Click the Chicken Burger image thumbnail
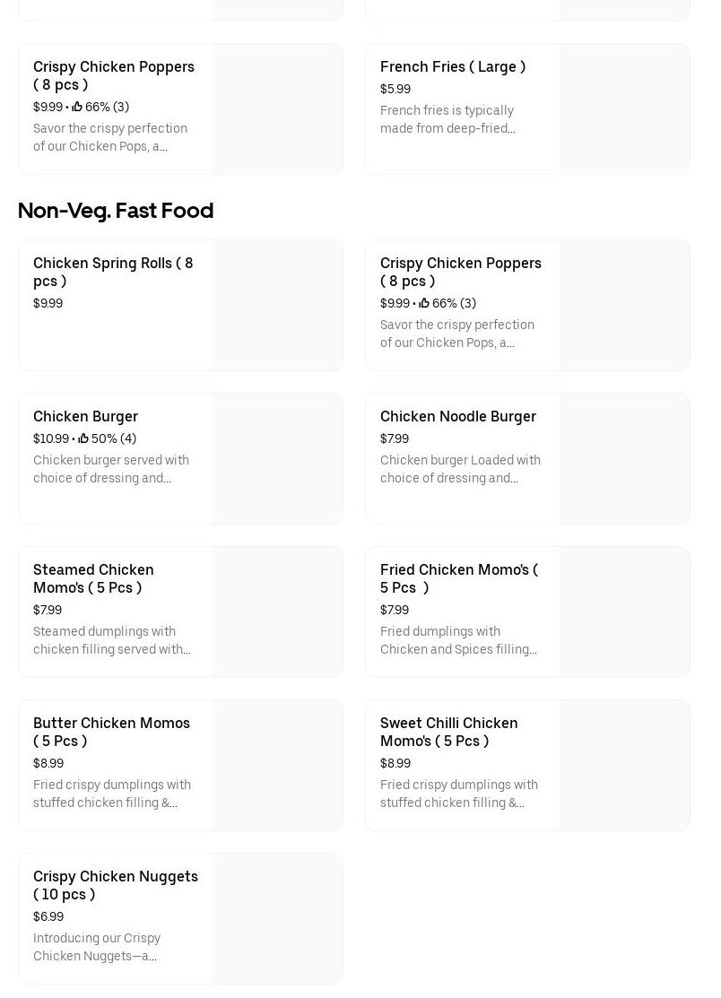Viewport: 721px width, 998px height. [277, 459]
